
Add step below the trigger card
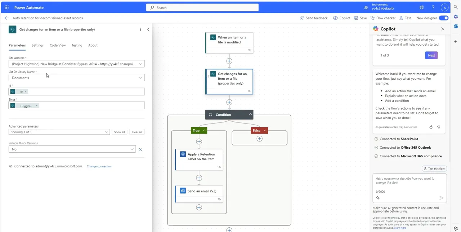pyautogui.click(x=229, y=61)
